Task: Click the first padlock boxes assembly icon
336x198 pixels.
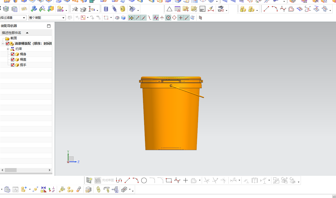Action: click(x=243, y=9)
